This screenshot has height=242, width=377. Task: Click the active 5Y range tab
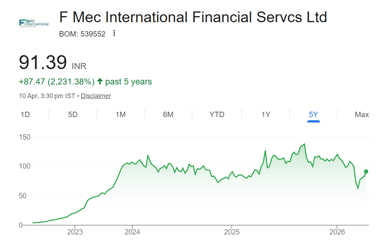pyautogui.click(x=313, y=115)
